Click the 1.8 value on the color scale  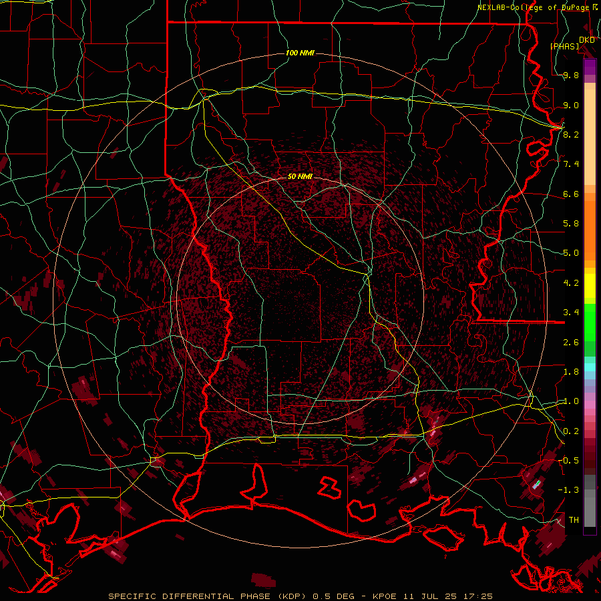[x=571, y=372]
